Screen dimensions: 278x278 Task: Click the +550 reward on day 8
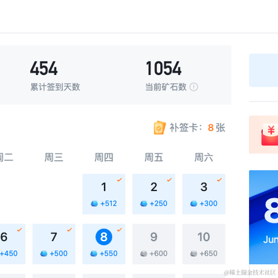(109, 254)
